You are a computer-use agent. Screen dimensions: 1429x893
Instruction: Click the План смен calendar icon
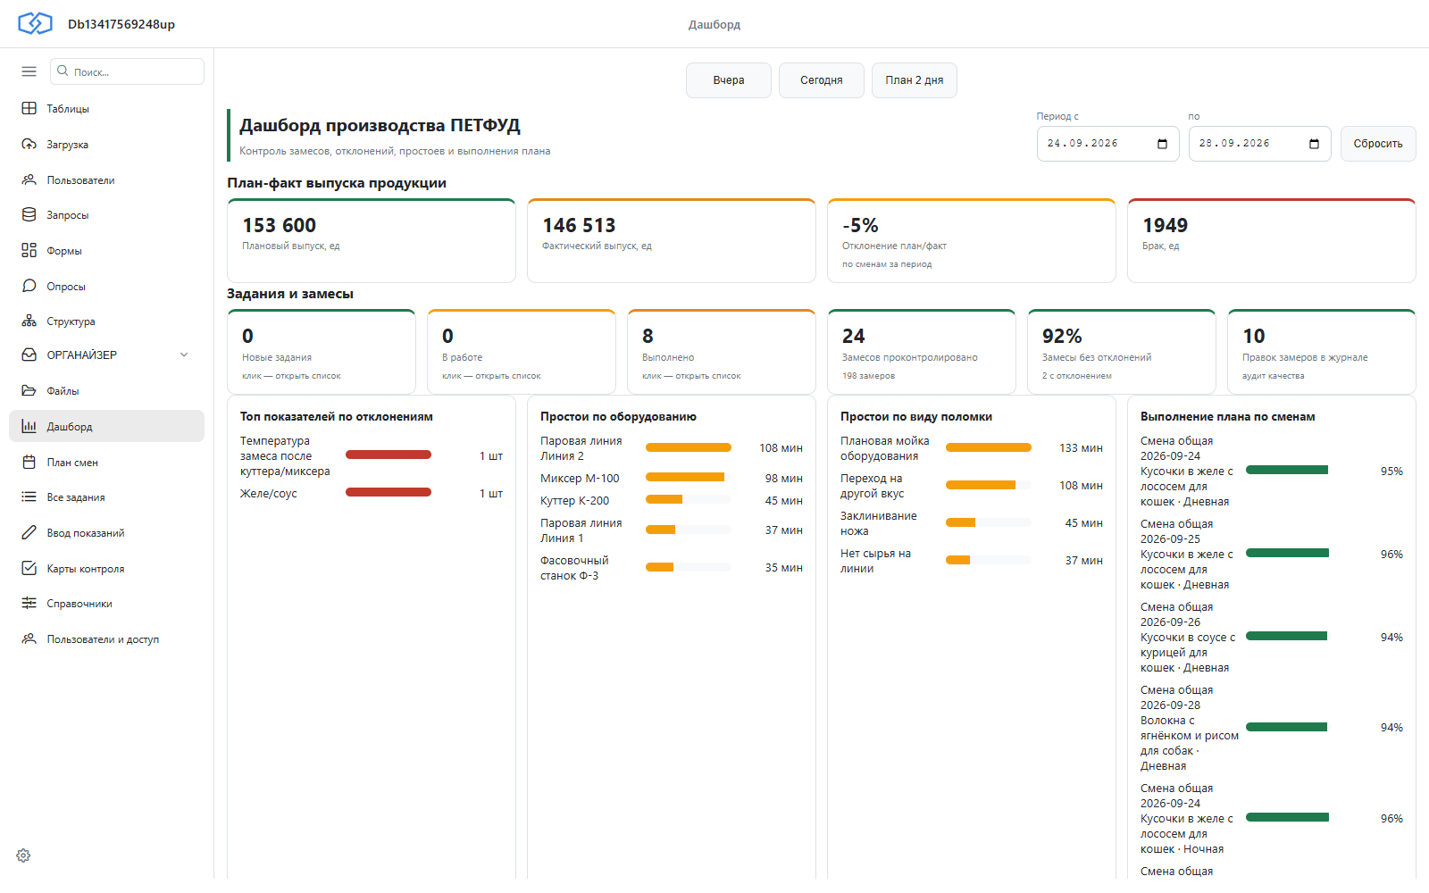pyautogui.click(x=29, y=462)
